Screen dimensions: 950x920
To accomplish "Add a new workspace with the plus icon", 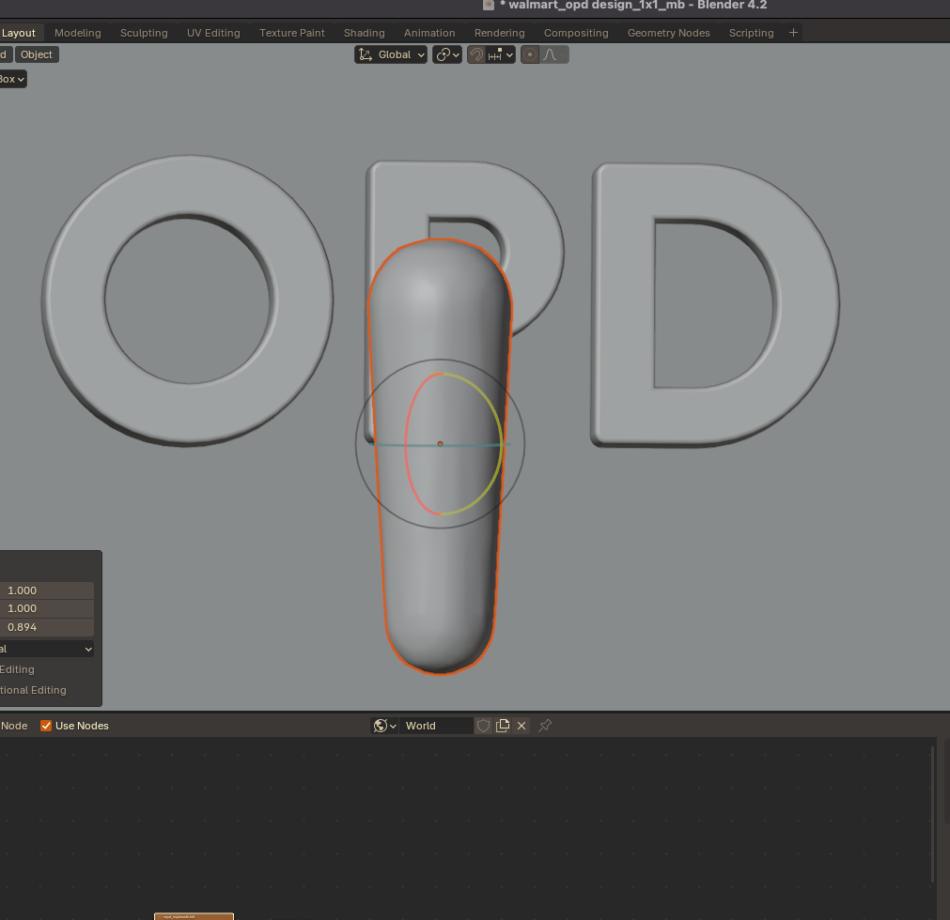I will pos(793,33).
